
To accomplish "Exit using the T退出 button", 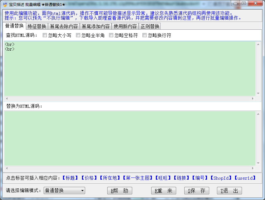I will point(229,191).
